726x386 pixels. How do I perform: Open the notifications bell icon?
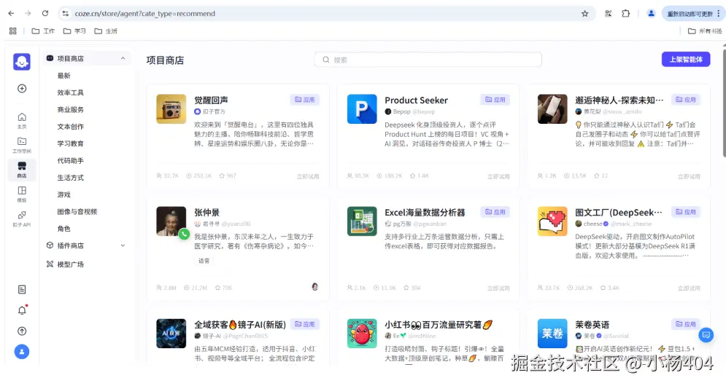coord(22,310)
